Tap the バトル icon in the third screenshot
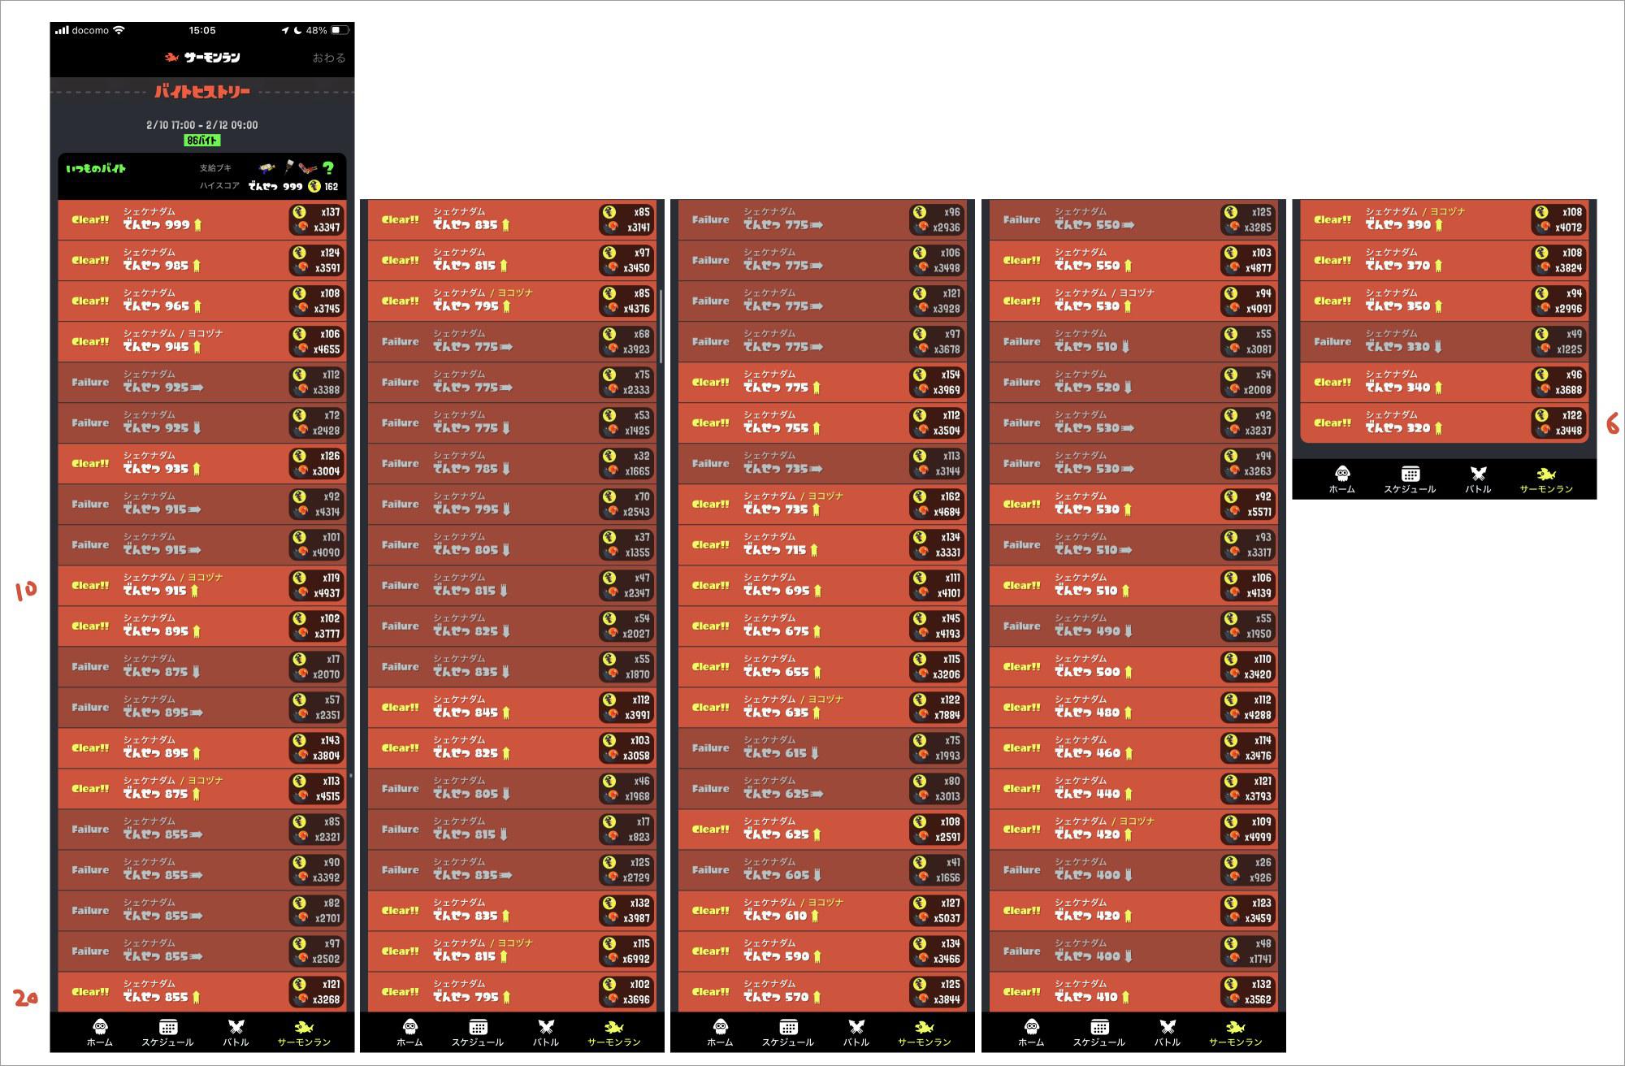Screen dimensions: 1625x1066 [x=856, y=1027]
